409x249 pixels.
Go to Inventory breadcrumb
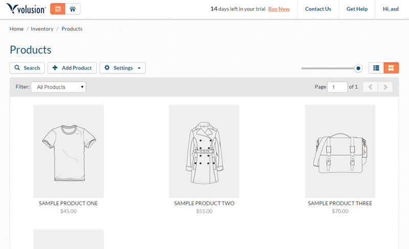click(42, 29)
